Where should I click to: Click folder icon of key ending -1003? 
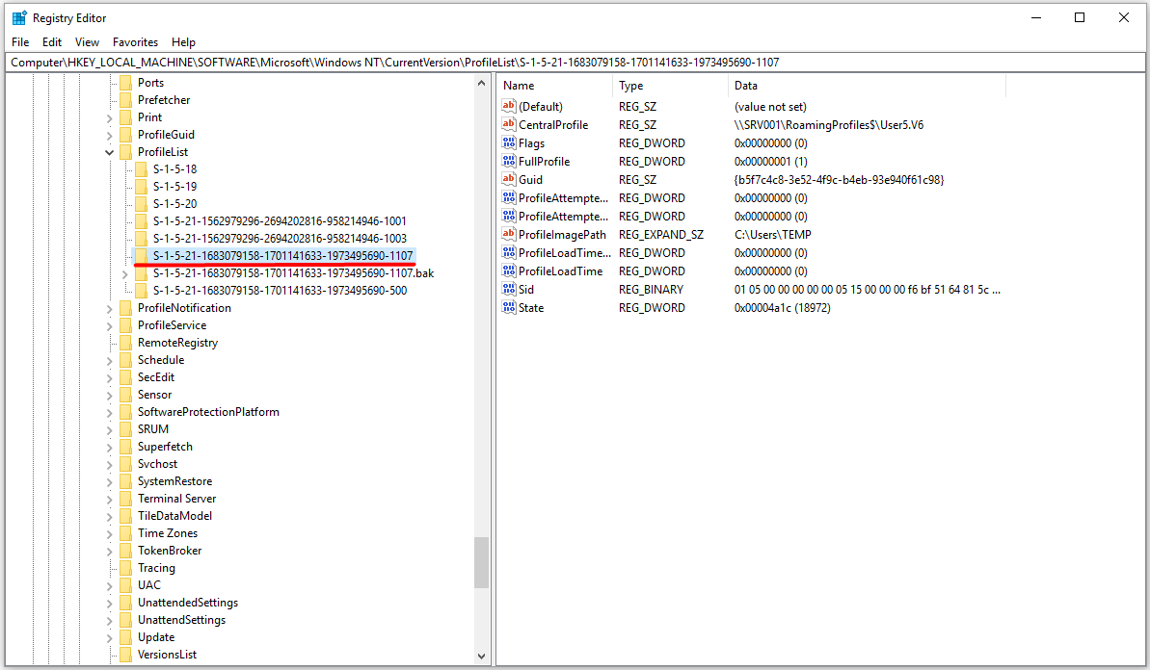click(141, 239)
